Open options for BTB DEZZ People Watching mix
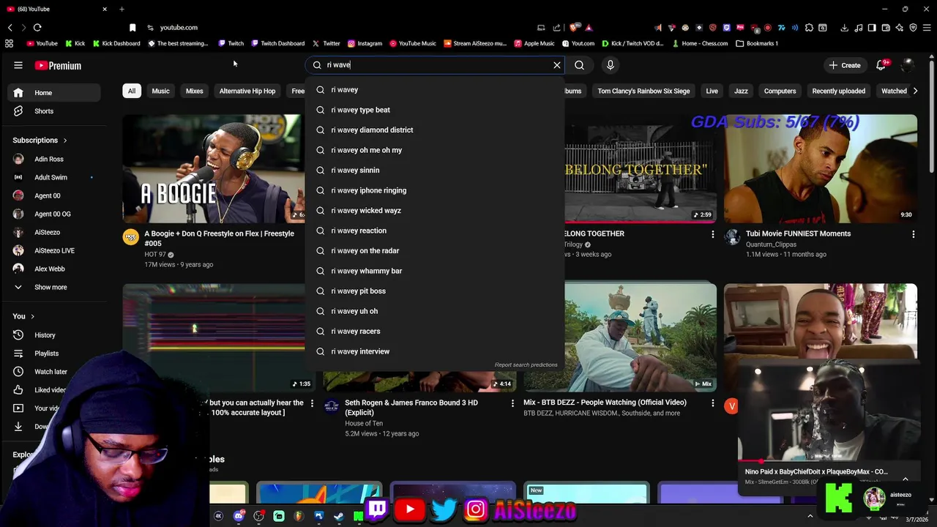 click(x=712, y=403)
